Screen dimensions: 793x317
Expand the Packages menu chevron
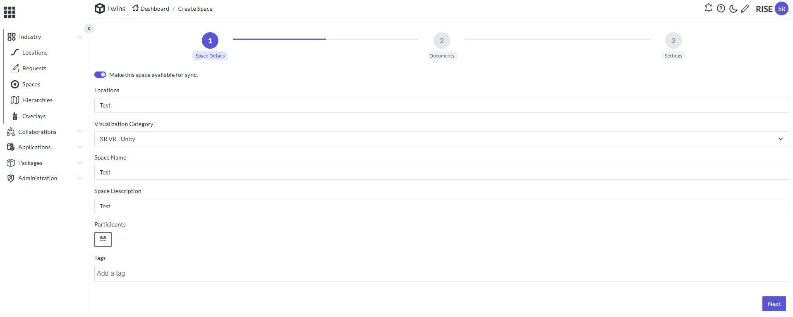80,163
